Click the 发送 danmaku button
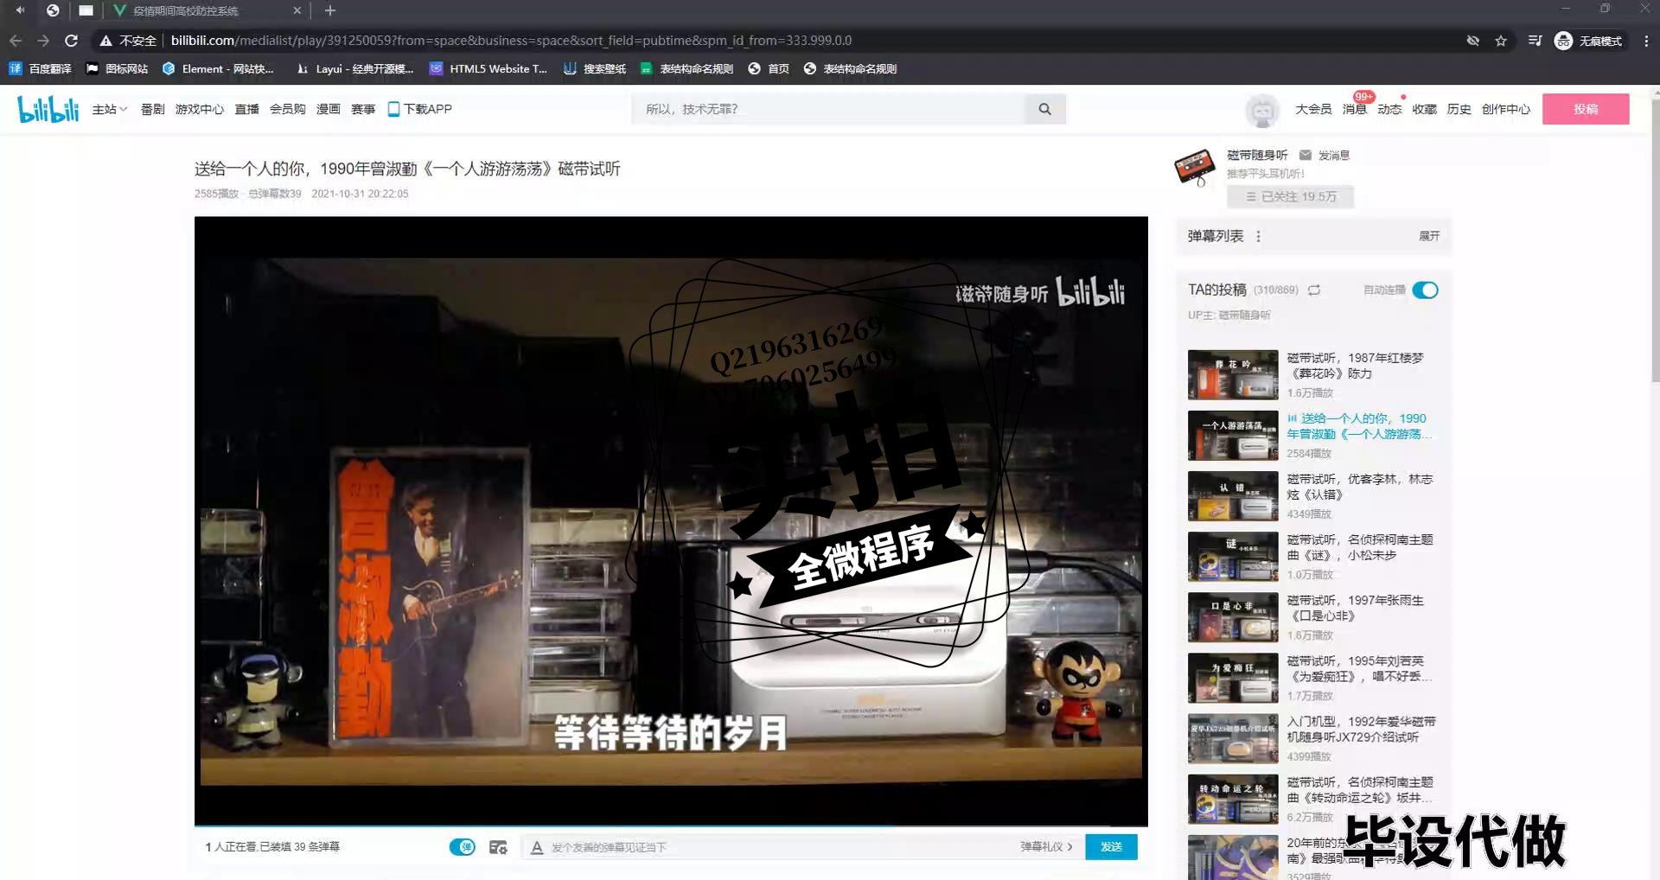The height and width of the screenshot is (880, 1660). [x=1111, y=847]
